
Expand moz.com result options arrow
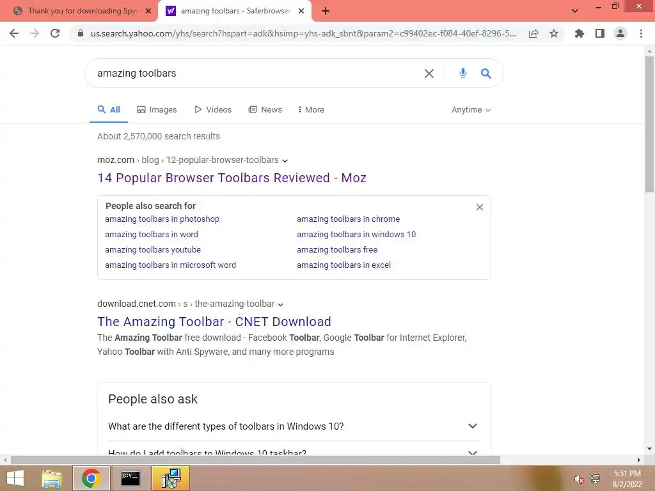pyautogui.click(x=285, y=160)
